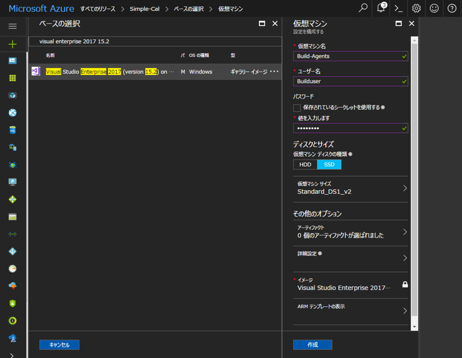Click the lock icon beside イメージ

(405, 284)
